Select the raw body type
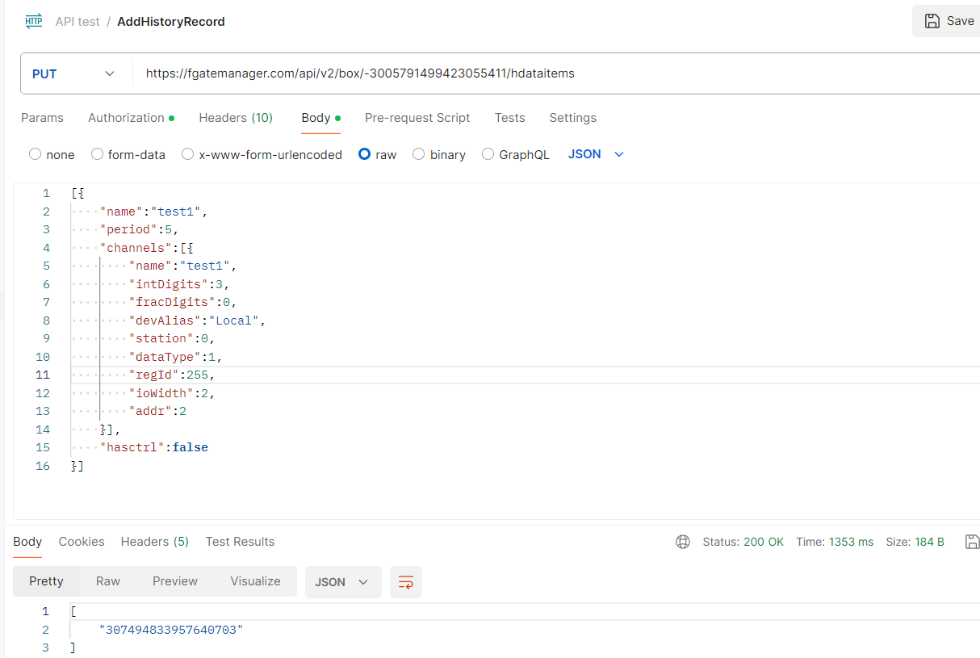Screen dimensions: 980x658 click(378, 154)
